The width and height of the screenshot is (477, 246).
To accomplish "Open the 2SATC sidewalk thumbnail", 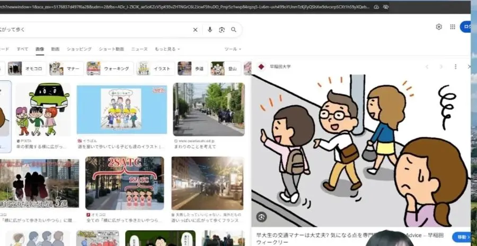I will coord(125,183).
